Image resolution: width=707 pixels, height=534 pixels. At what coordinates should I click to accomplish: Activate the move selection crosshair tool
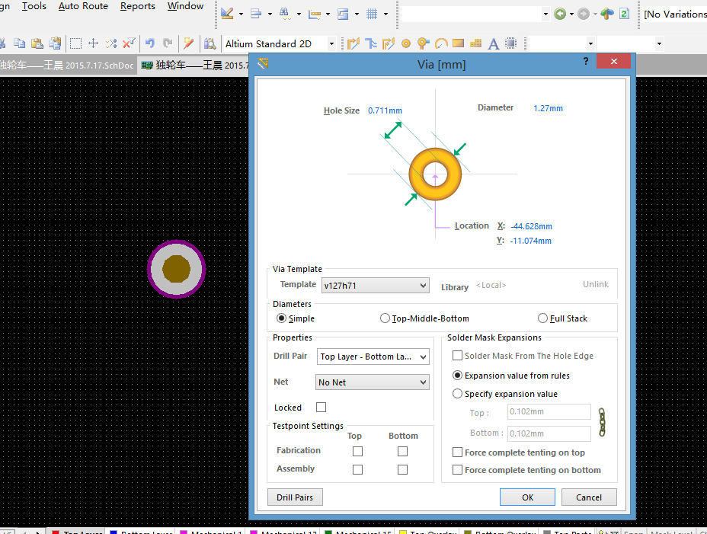click(x=94, y=43)
